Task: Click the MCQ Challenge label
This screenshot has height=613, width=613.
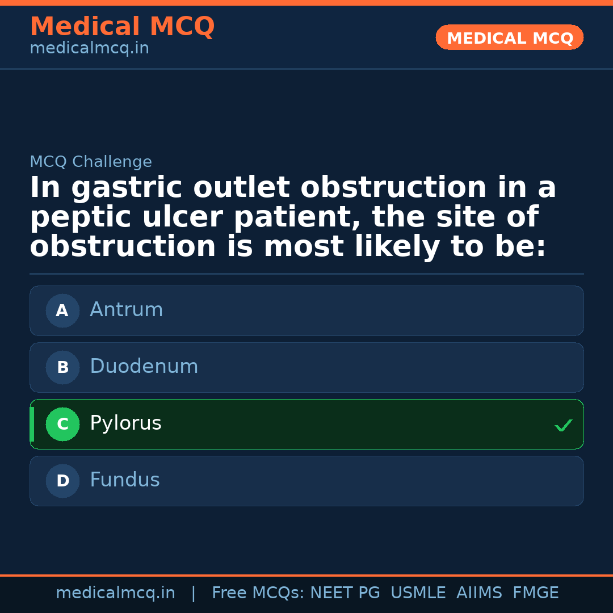Action: (x=91, y=162)
